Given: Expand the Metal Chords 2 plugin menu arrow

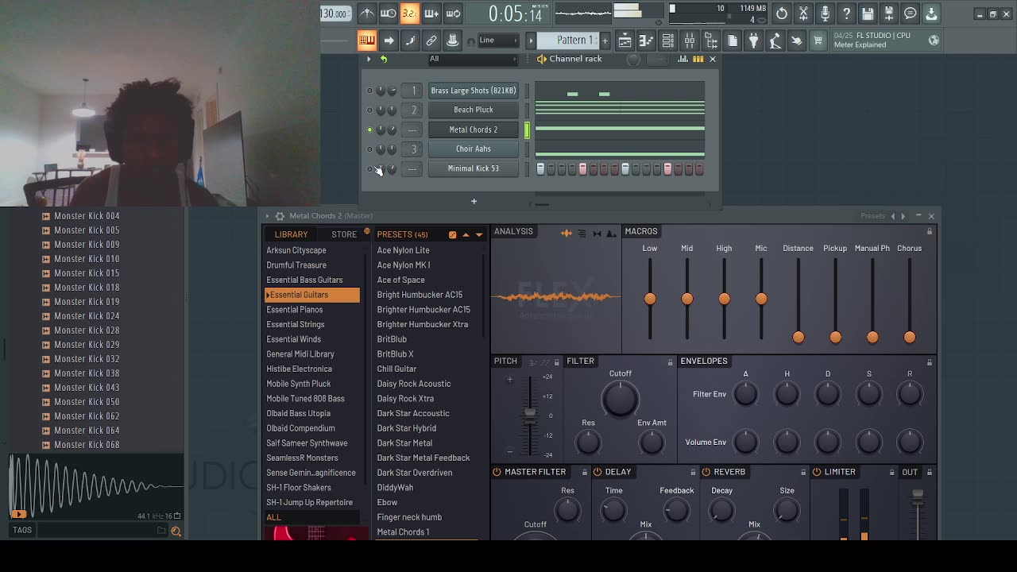Looking at the screenshot, I should click(x=268, y=216).
